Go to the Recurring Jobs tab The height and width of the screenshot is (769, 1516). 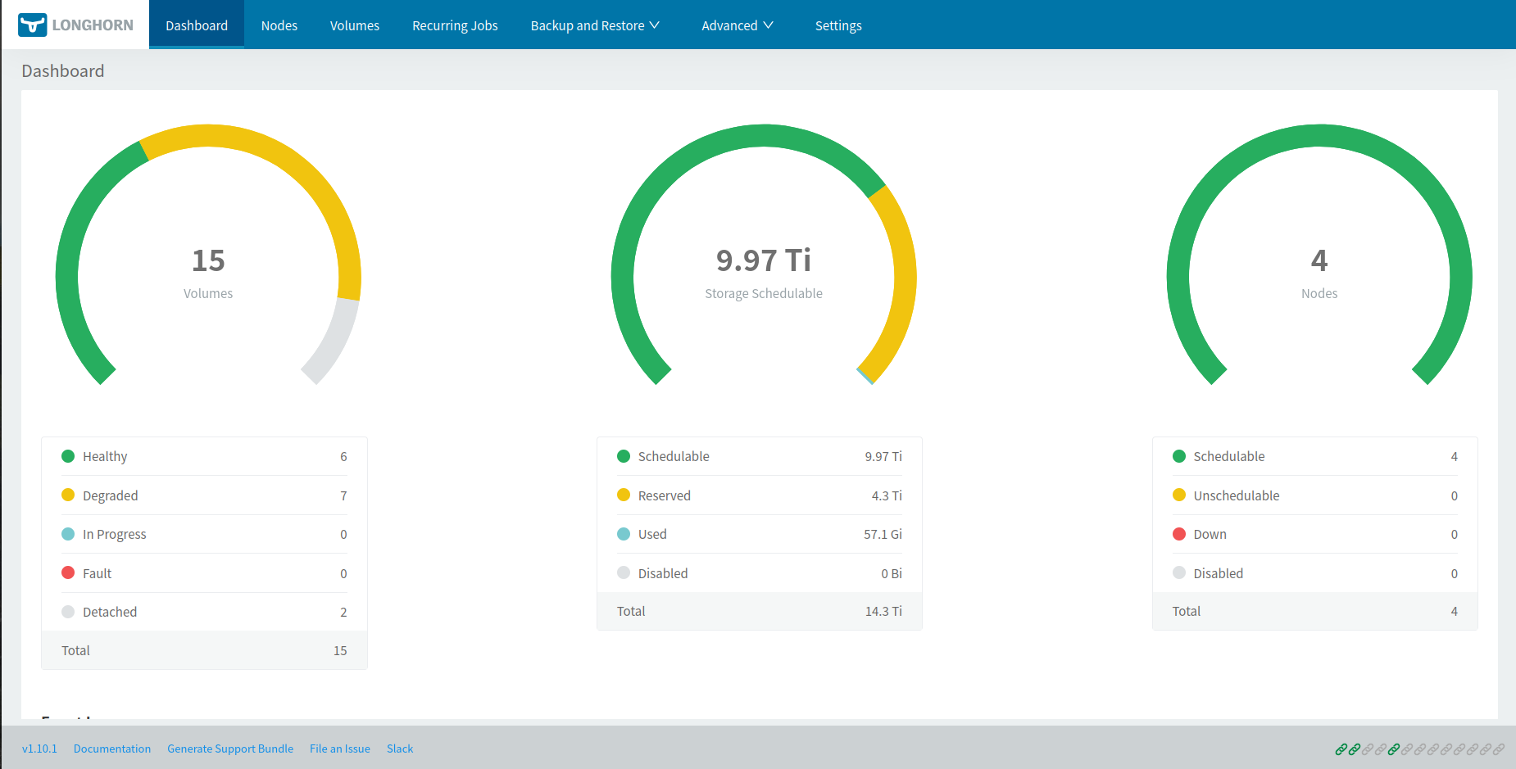click(455, 25)
